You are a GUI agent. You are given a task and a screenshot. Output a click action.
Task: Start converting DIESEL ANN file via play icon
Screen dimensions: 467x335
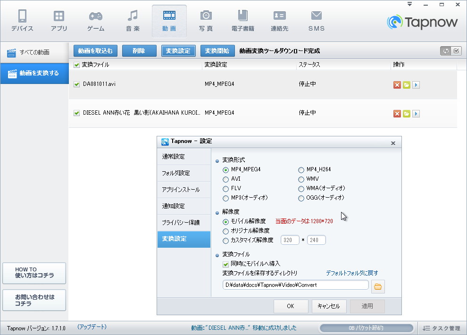(416, 113)
